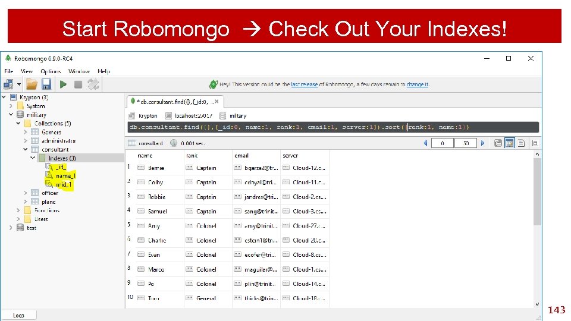Viewport: 571px width, 321px height.
Task: Expand the Functions folder
Action: (18, 210)
